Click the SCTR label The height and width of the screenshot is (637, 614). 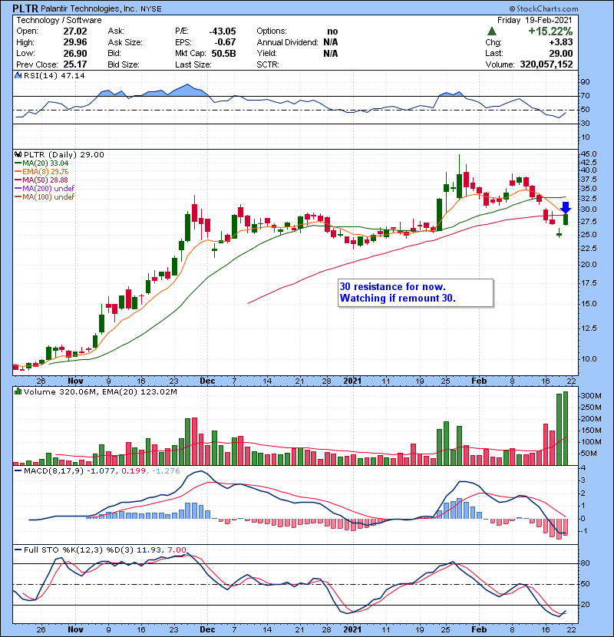tap(268, 64)
